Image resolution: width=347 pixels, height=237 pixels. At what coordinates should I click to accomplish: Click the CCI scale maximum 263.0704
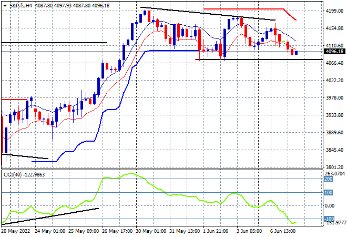click(335, 173)
